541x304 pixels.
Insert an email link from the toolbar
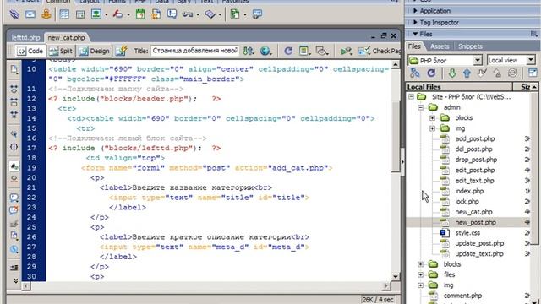(x=30, y=14)
